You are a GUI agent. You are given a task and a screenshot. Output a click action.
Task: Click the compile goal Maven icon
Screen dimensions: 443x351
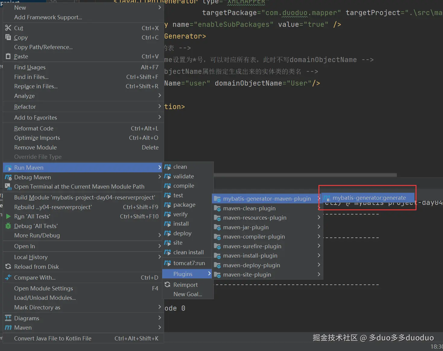167,186
